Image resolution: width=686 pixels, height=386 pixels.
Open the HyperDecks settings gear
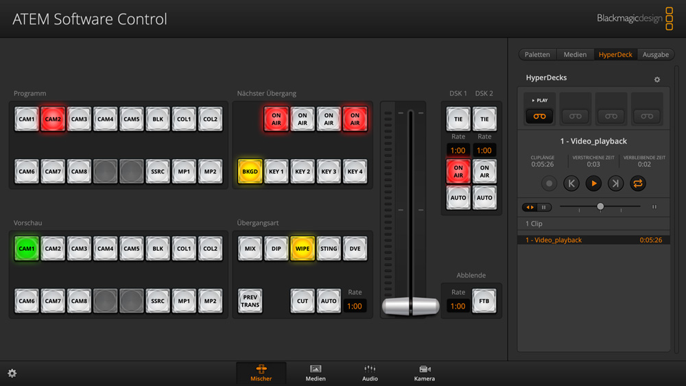[x=657, y=80]
